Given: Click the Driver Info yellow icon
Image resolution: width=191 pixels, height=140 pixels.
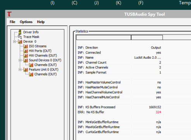Looking at the screenshot, I should point(20,32).
